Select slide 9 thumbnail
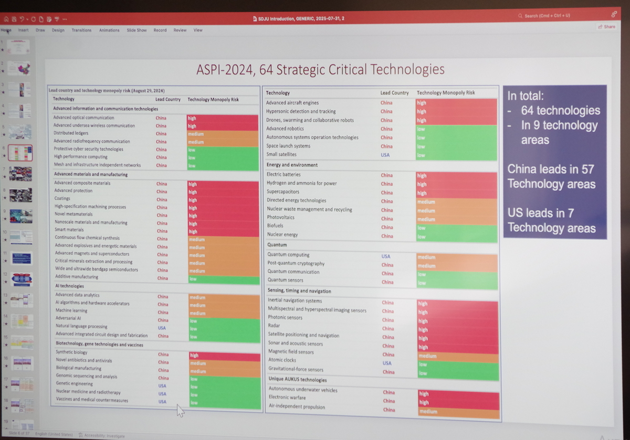This screenshot has height=440, width=630. point(21,216)
